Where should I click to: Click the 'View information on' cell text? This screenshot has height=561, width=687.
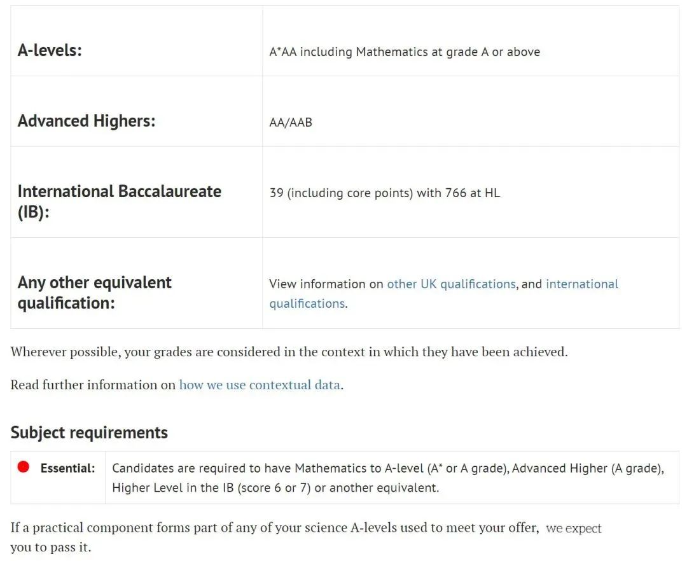[326, 284]
